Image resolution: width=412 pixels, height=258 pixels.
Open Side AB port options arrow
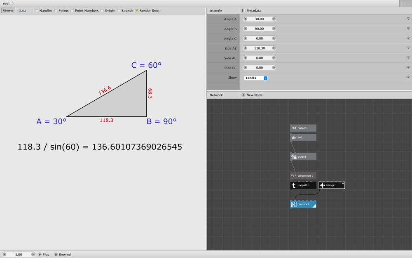(x=408, y=48)
